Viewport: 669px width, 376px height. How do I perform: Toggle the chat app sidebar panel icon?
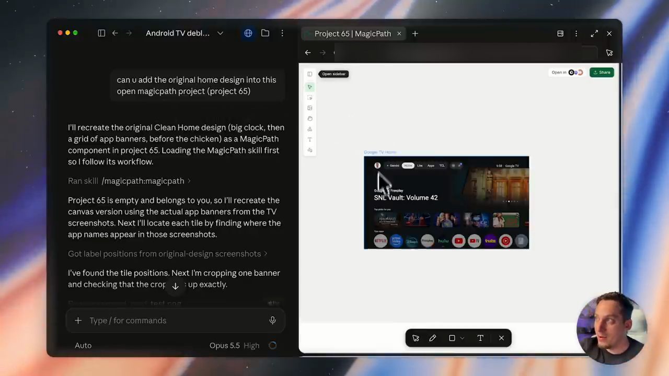101,33
